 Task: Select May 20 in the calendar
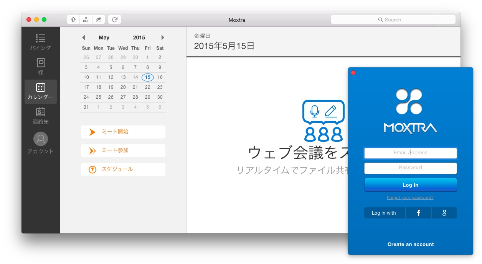[123, 87]
